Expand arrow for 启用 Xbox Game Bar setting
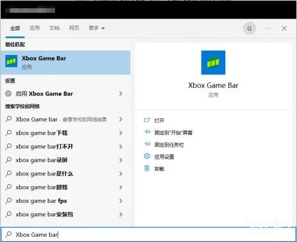 point(121,93)
